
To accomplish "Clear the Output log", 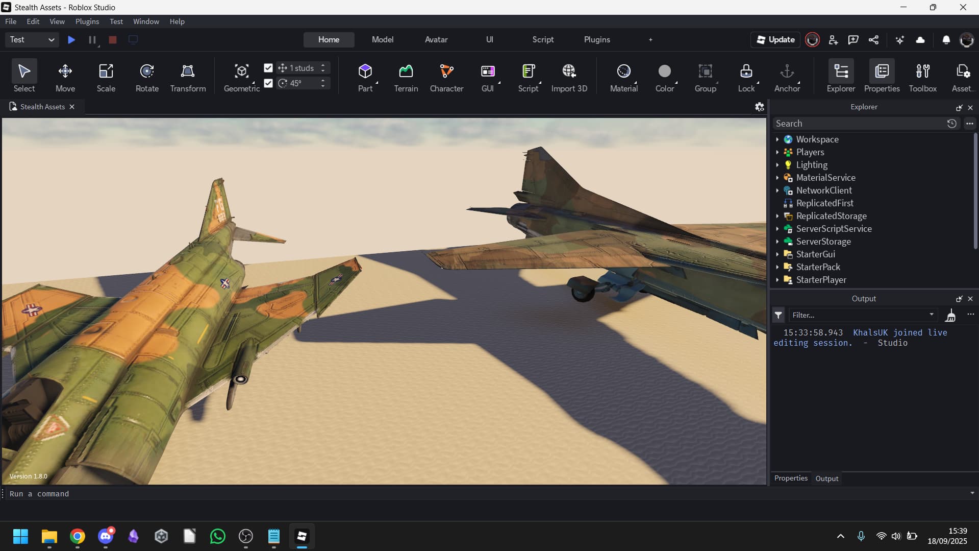I will click(x=950, y=316).
